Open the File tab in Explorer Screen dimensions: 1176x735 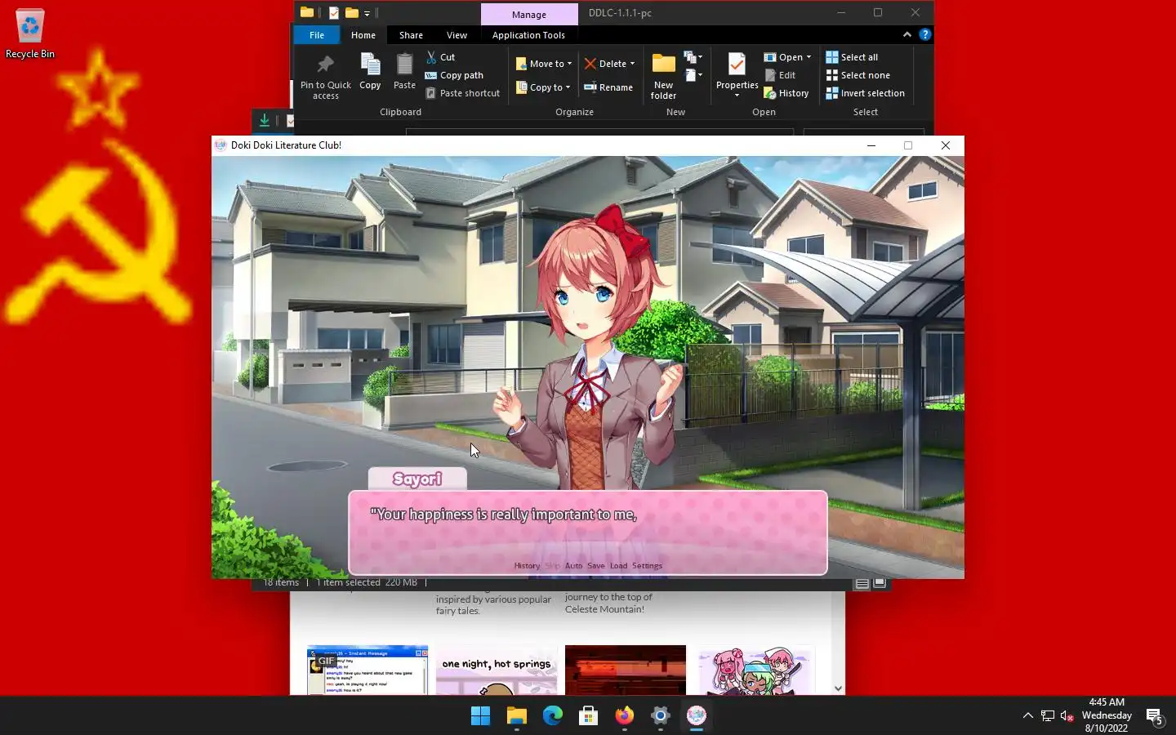point(317,34)
